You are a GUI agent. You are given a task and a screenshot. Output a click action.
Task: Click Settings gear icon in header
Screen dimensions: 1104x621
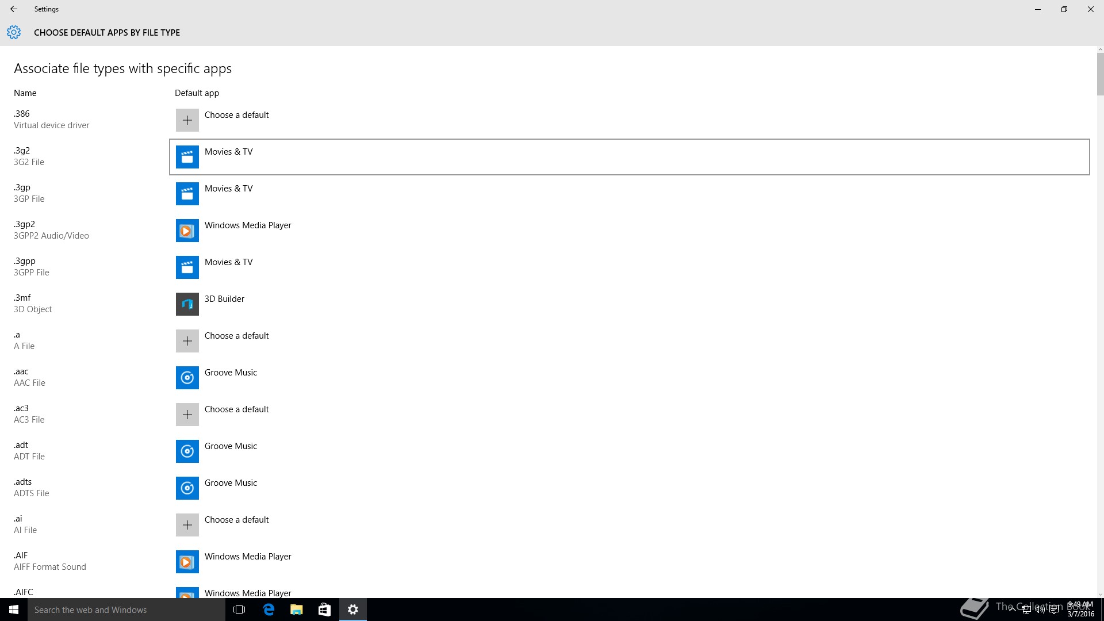click(x=14, y=32)
